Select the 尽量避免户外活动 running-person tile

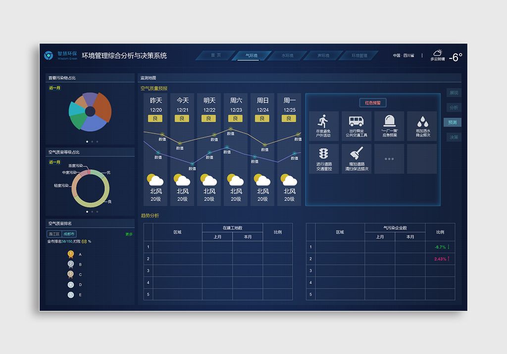(x=324, y=126)
